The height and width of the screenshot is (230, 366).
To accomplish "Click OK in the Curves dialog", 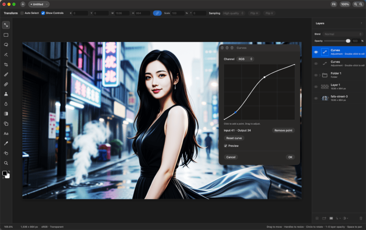I will 290,157.
